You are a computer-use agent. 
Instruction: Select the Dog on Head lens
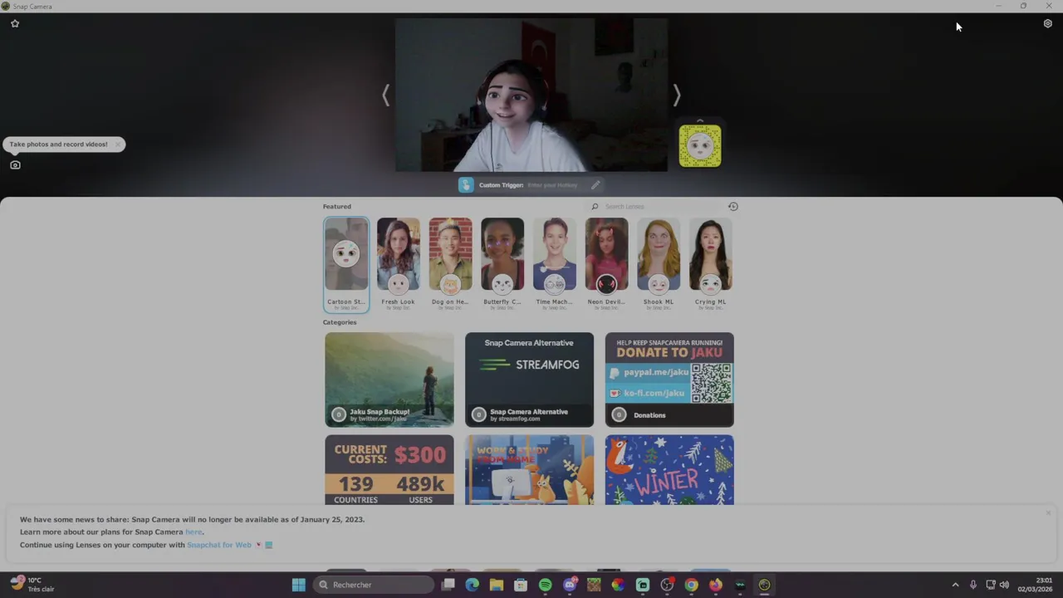pyautogui.click(x=450, y=264)
